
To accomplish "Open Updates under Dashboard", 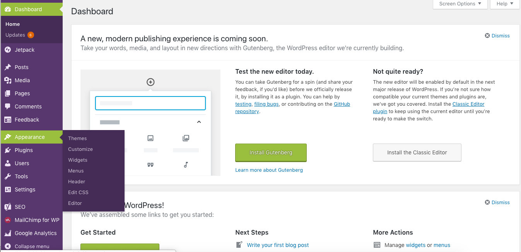I will pyautogui.click(x=15, y=35).
